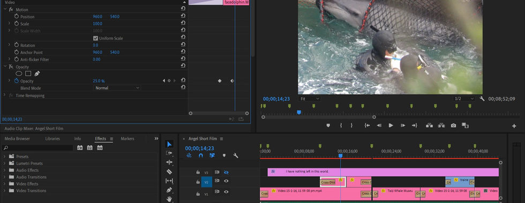
Task: Toggle Scale animation stopwatch
Action: pos(17,24)
